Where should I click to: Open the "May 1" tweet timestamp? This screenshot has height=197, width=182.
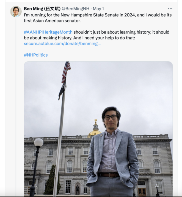click(99, 9)
